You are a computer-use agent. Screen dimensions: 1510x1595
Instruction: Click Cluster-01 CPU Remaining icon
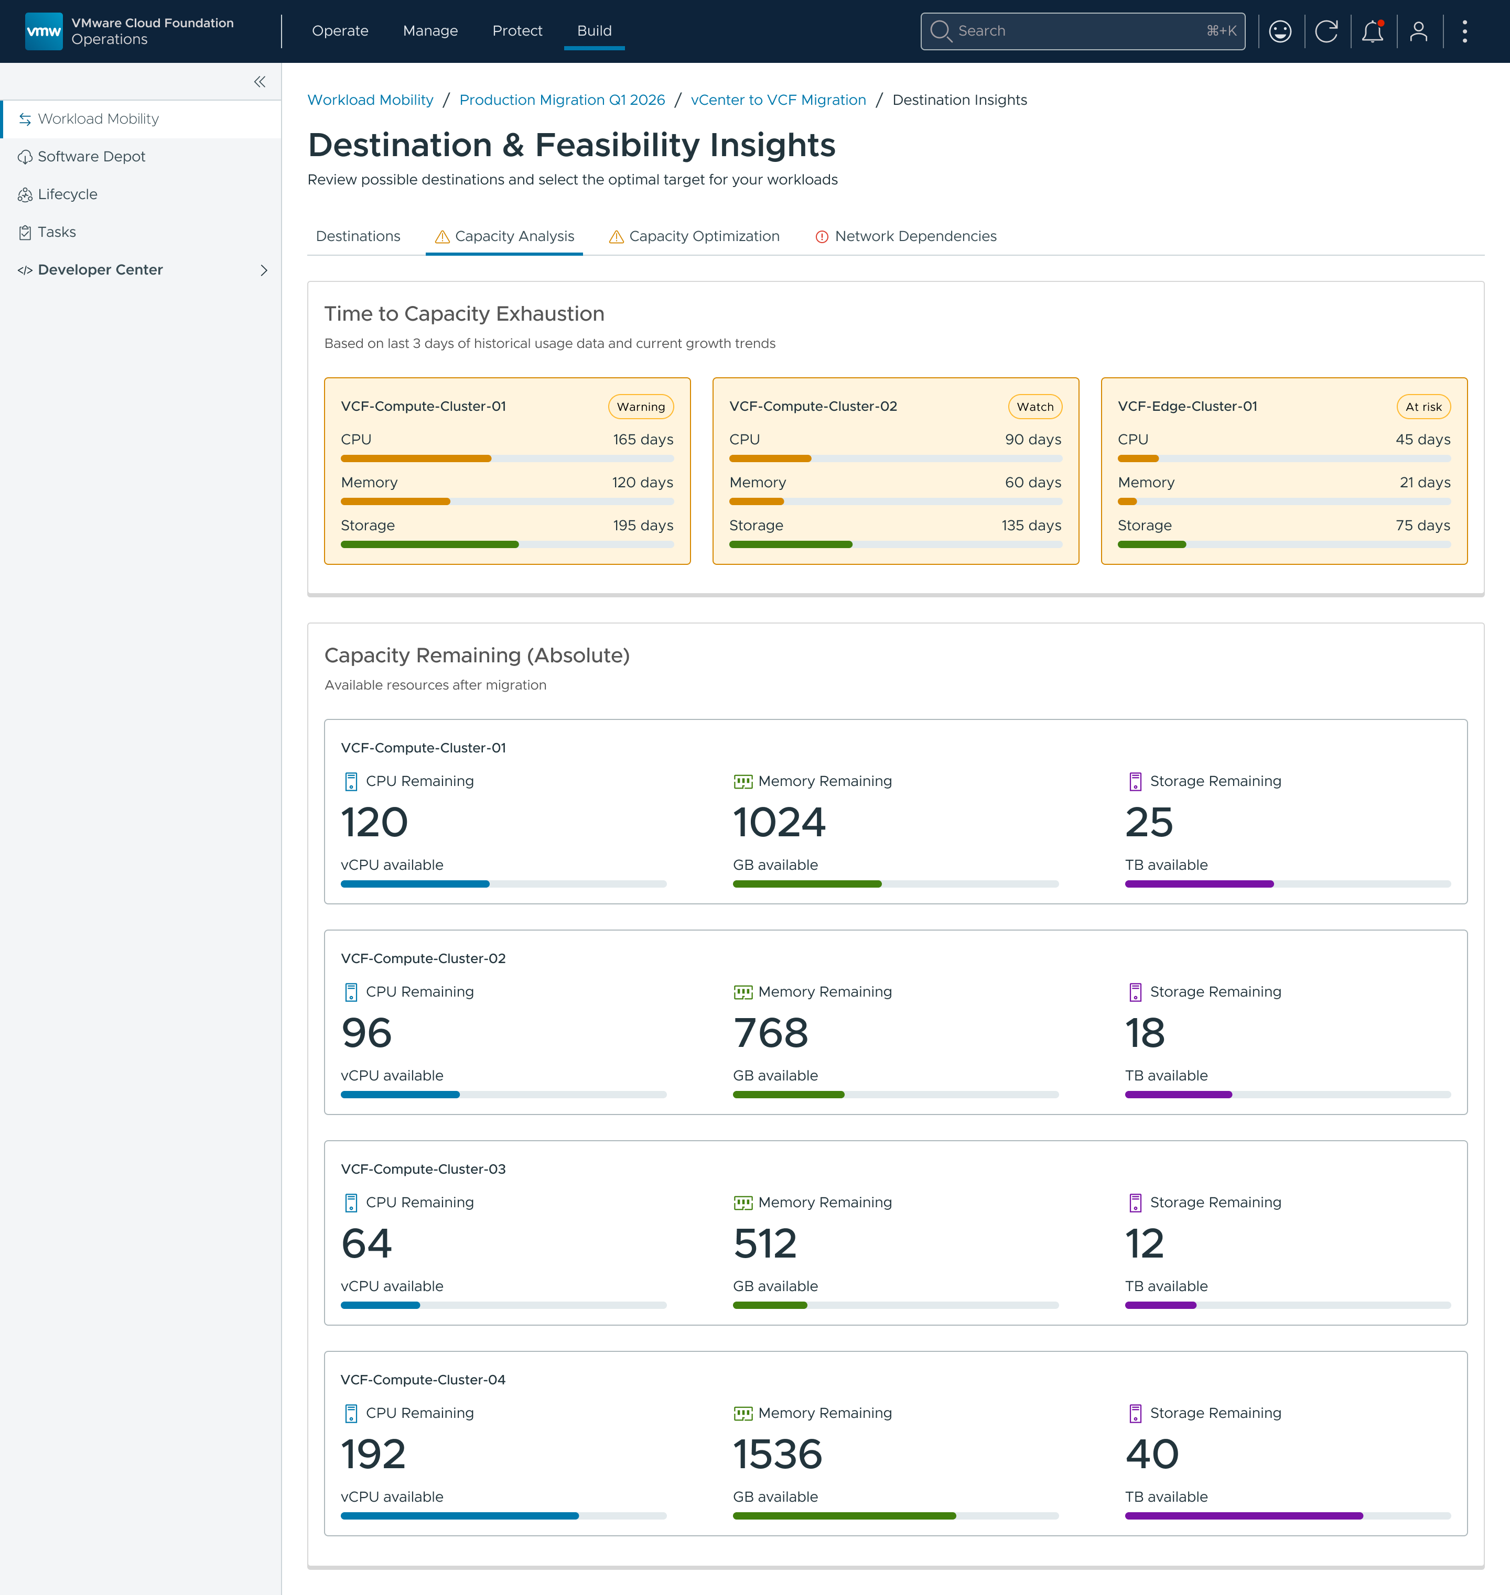point(351,781)
